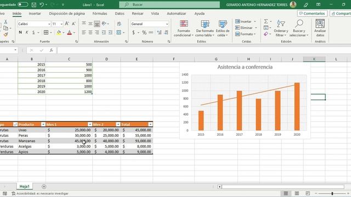Image resolution: width=351 pixels, height=197 pixels.
Task: Adjust the zoom slider
Action: click(x=332, y=193)
